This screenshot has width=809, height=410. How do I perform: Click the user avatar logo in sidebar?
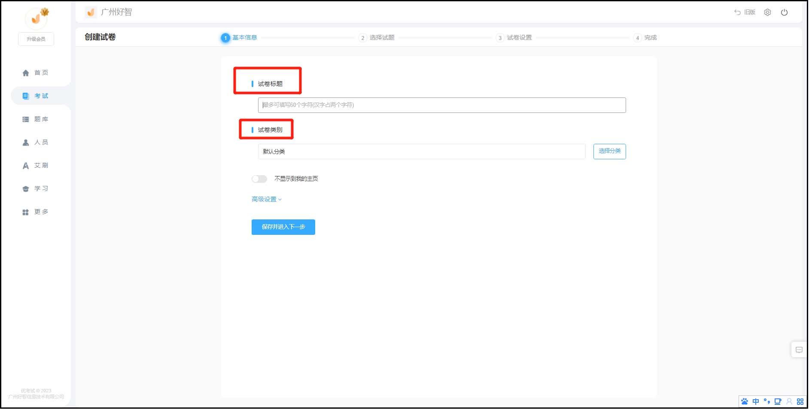pyautogui.click(x=36, y=18)
